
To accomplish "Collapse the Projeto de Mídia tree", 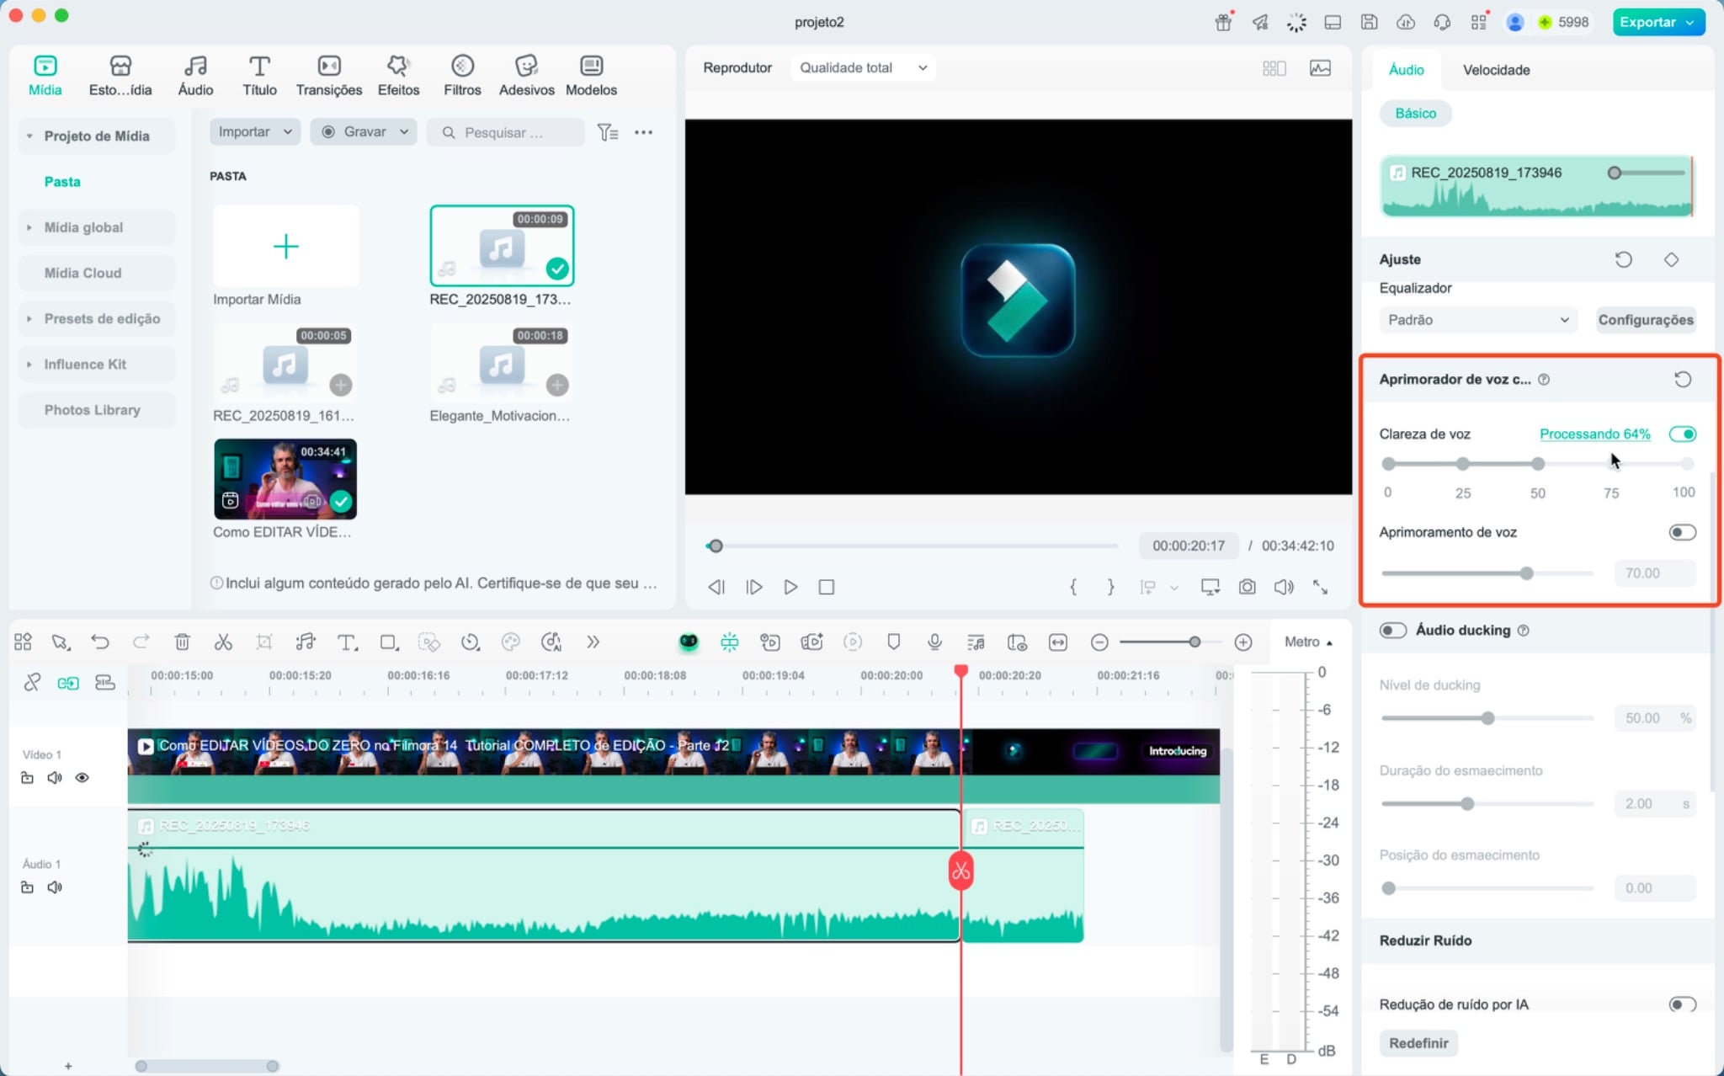I will click(29, 136).
